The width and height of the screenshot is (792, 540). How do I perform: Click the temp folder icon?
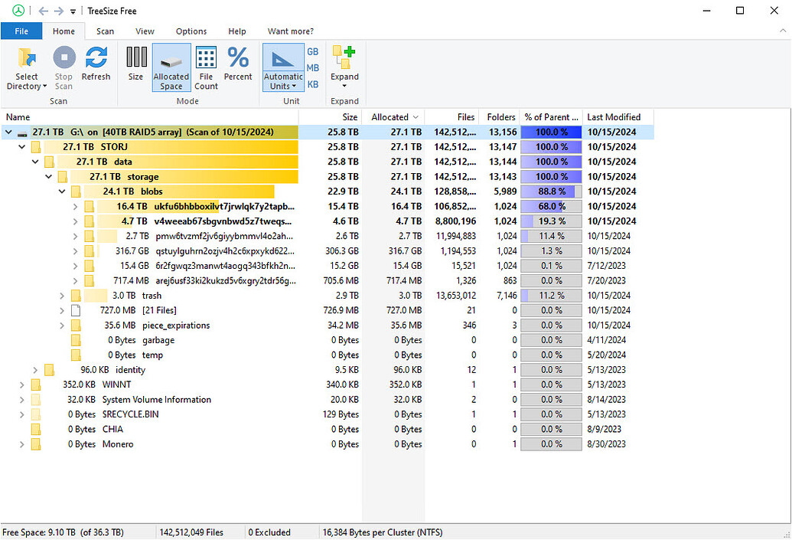tap(76, 355)
